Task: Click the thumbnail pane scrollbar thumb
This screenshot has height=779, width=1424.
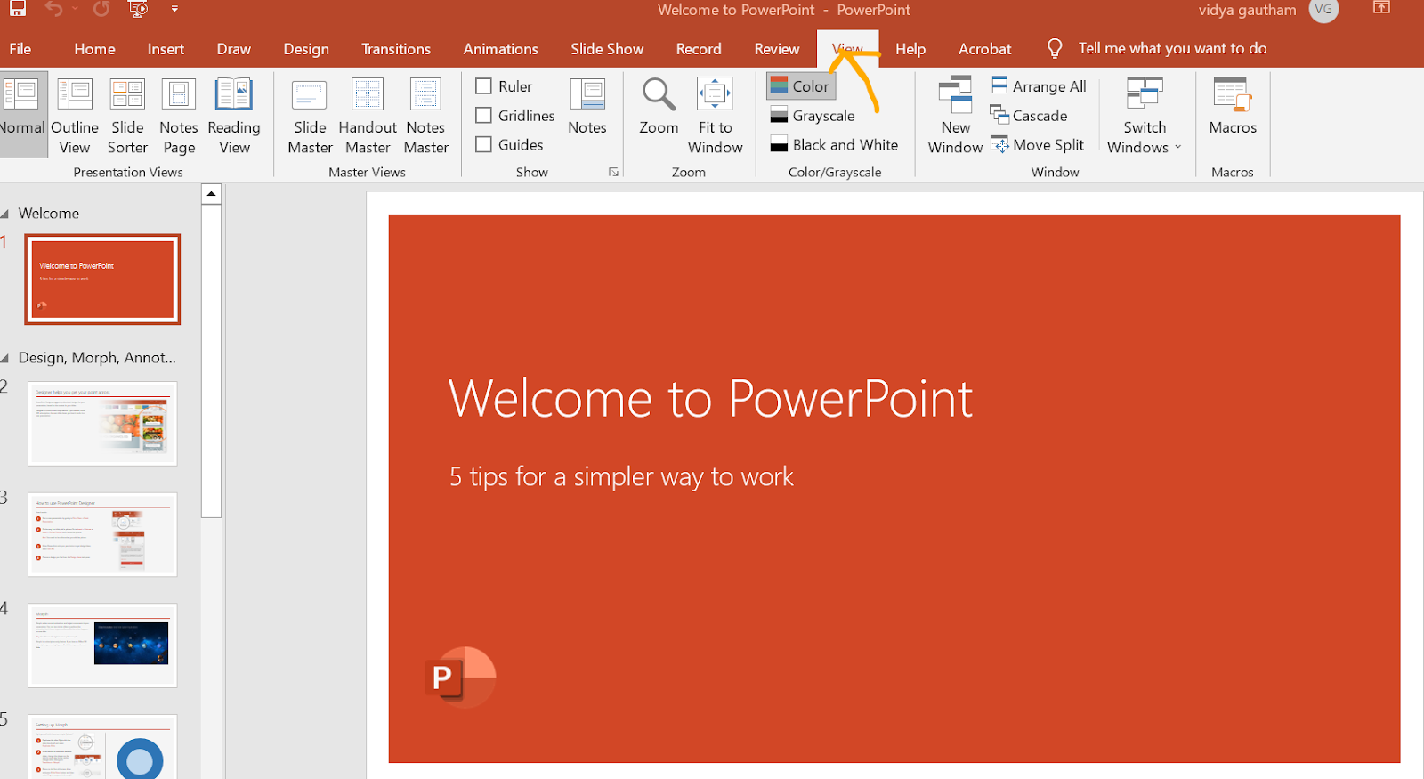Action: click(x=211, y=361)
